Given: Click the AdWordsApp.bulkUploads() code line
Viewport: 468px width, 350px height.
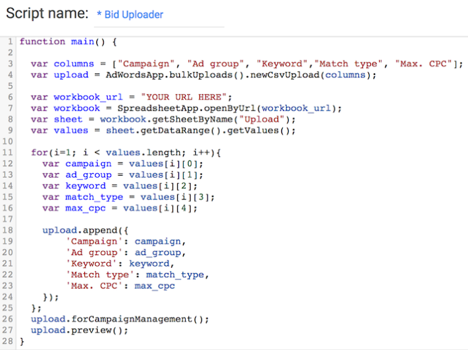Looking at the screenshot, I should point(203,75).
